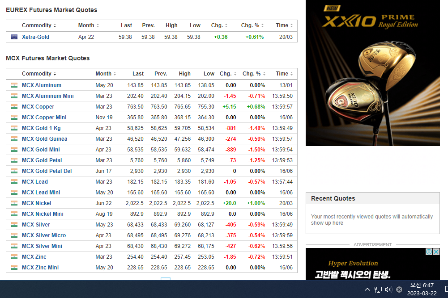The image size is (448, 298).
Task: Click the Recent Quotes panel heading
Action: (333, 198)
